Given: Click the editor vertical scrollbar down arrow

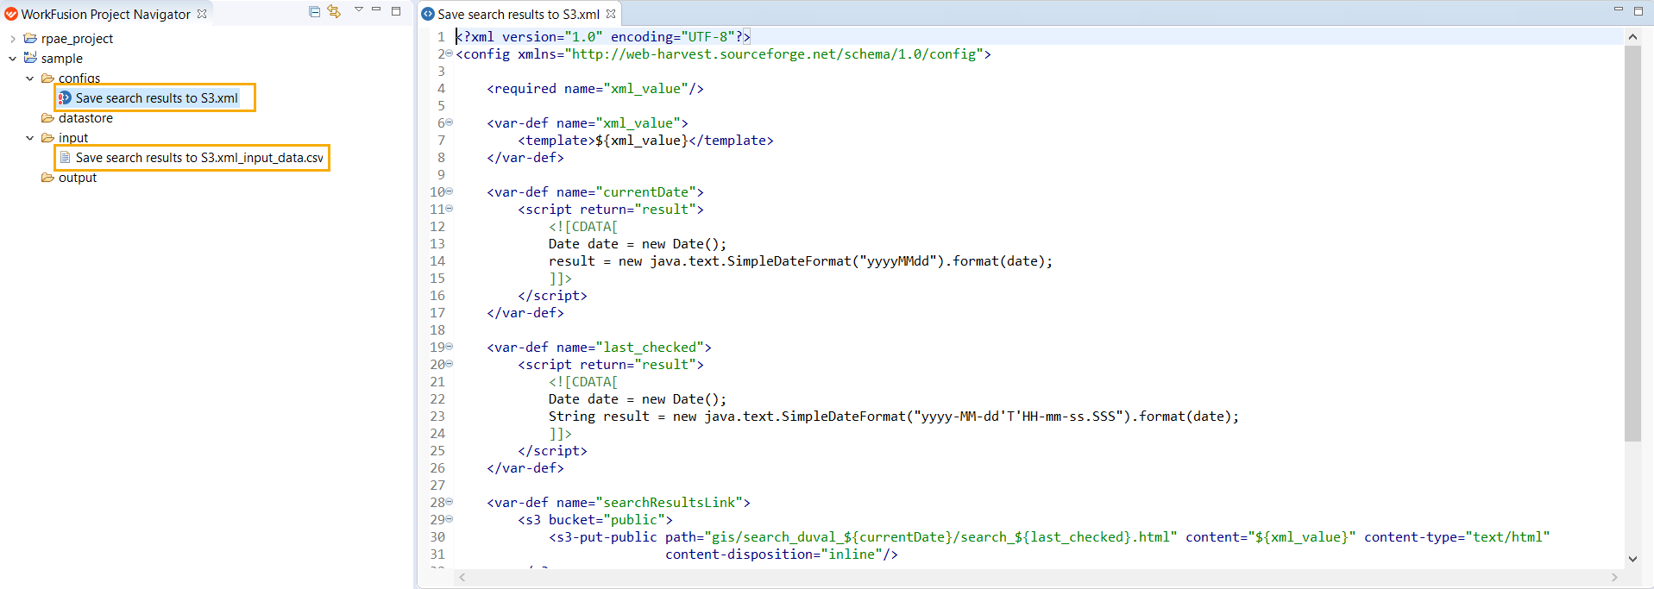Looking at the screenshot, I should pyautogui.click(x=1632, y=559).
